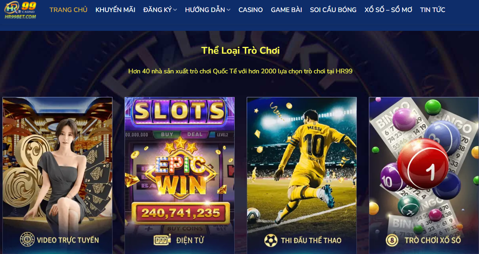Open the Khuyến Mãi menu item
The height and width of the screenshot is (254, 479).
[x=115, y=10]
